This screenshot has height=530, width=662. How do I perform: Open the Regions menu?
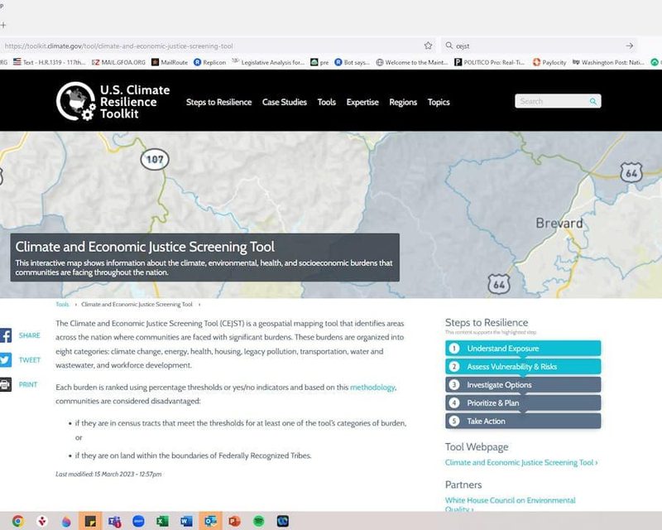coord(403,103)
